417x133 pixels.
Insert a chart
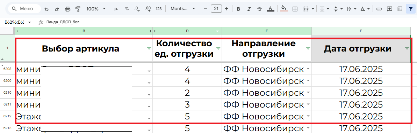(x=400, y=9)
